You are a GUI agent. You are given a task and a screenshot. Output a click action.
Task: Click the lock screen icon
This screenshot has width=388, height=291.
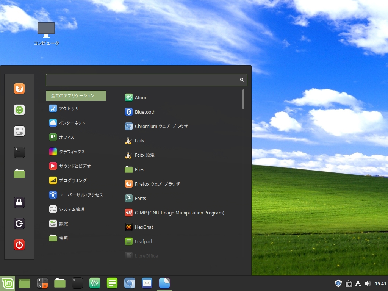pyautogui.click(x=19, y=202)
